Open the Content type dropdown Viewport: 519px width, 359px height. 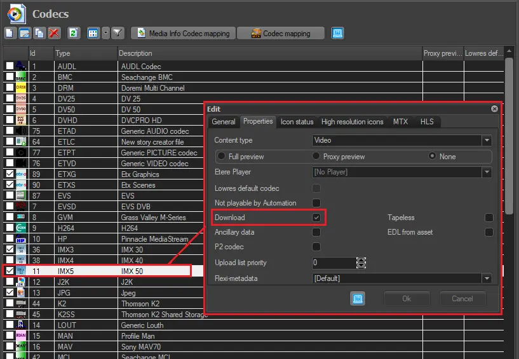click(x=486, y=140)
